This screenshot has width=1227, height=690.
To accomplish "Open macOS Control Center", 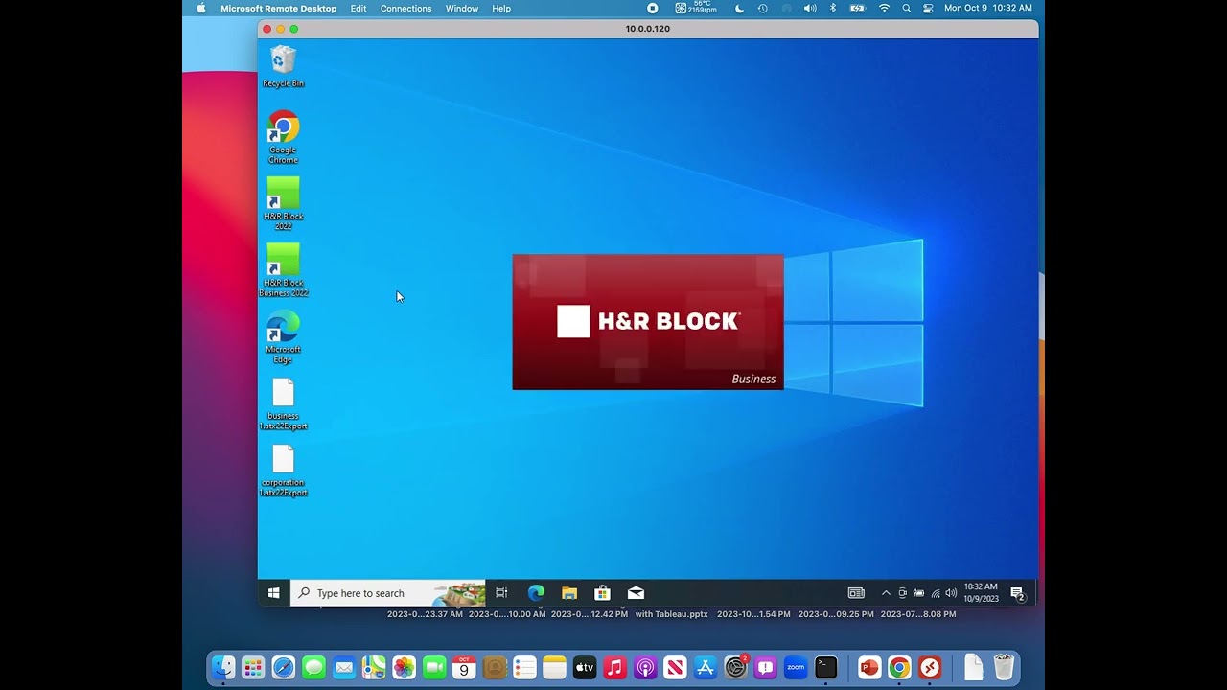I will coord(928,8).
